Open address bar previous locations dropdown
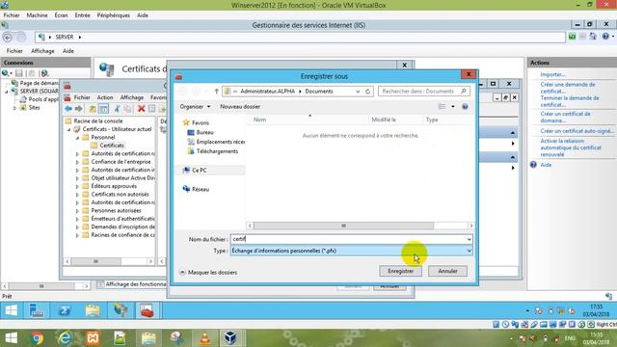 coord(358,92)
